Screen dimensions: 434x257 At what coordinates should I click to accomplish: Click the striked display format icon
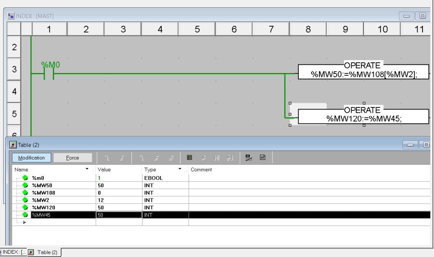(x=249, y=158)
